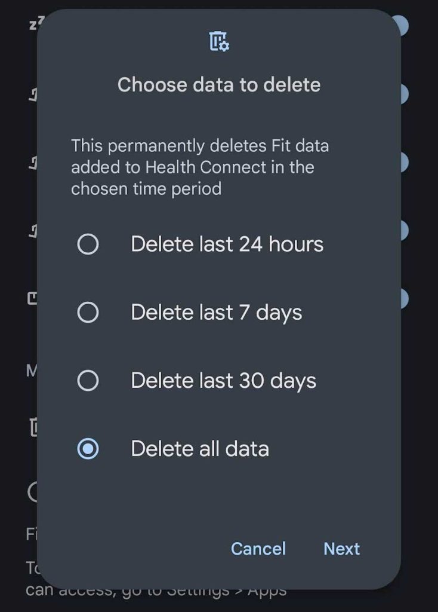
Task: Tap the "Delete all data" label text
Action: tap(200, 449)
